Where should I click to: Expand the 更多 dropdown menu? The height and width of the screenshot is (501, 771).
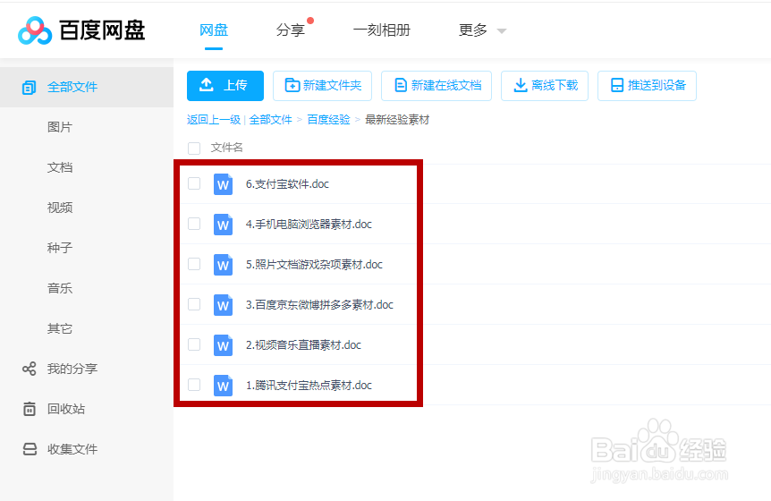(x=482, y=30)
